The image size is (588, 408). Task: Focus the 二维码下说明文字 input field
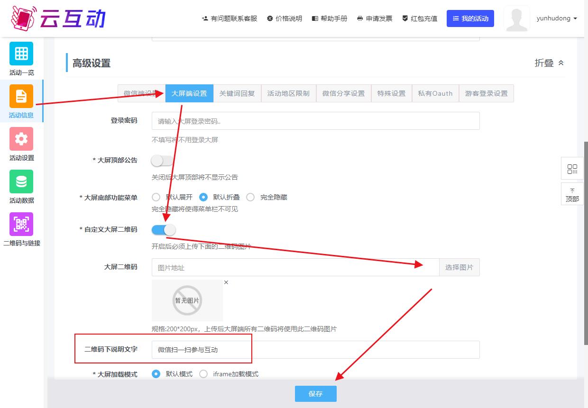pyautogui.click(x=316, y=350)
